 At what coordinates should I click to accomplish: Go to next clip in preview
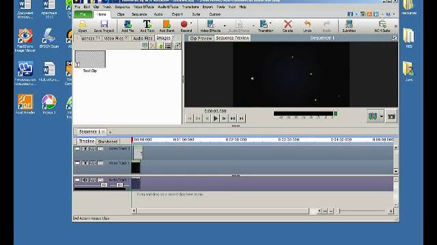(x=233, y=118)
